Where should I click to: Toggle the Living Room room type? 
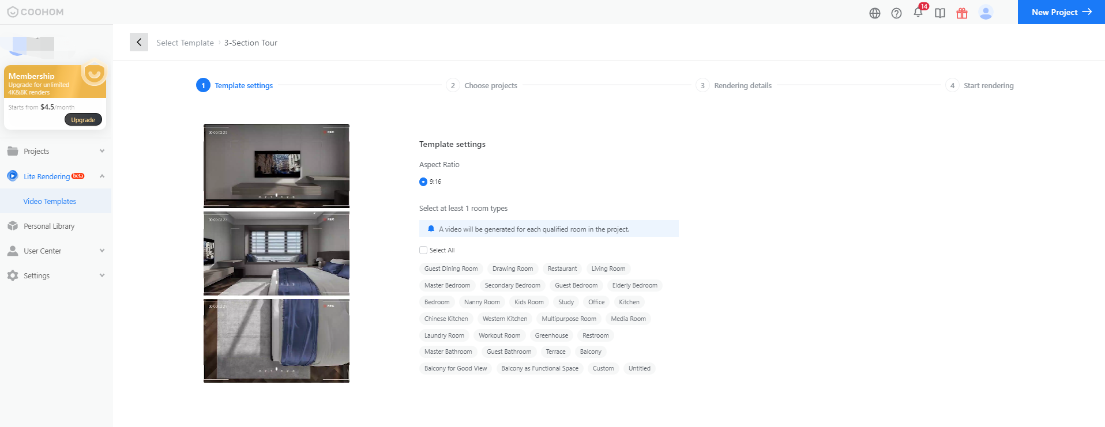click(608, 269)
